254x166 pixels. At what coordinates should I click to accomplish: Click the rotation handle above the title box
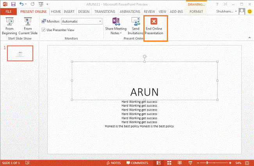point(145,57)
